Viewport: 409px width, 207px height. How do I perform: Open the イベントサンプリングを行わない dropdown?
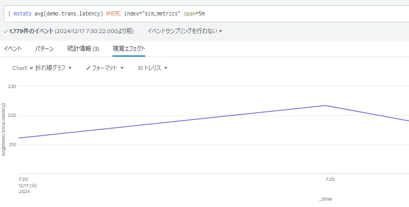tap(185, 31)
